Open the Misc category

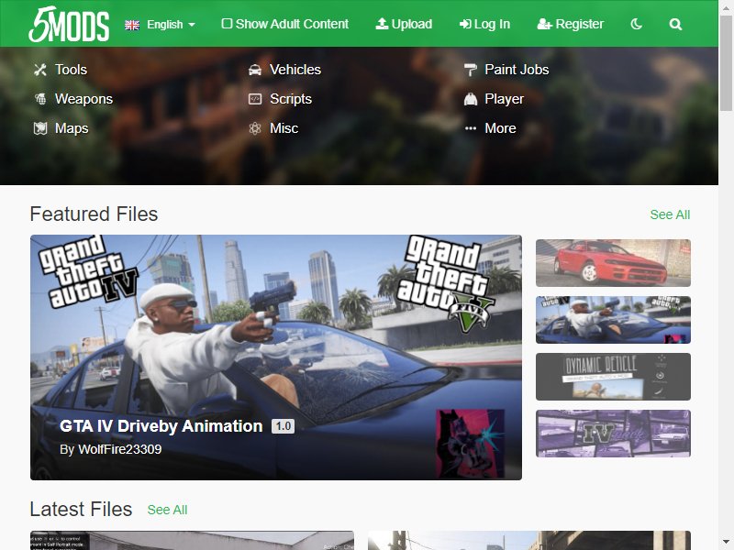point(284,128)
